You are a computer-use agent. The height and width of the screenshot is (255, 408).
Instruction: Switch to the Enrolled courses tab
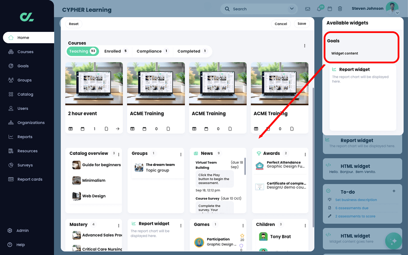click(x=112, y=51)
